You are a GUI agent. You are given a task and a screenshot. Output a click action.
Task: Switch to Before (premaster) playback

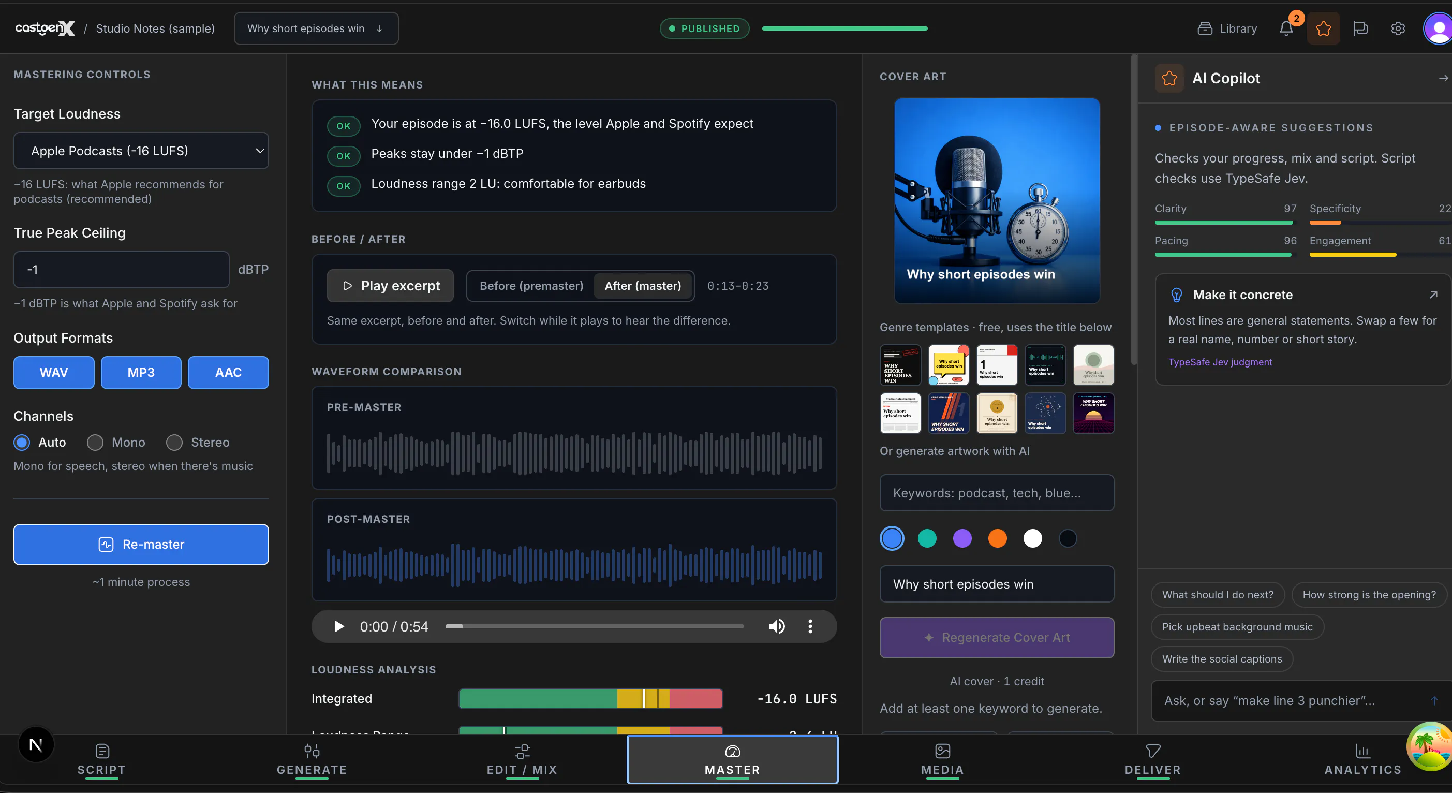coord(531,286)
